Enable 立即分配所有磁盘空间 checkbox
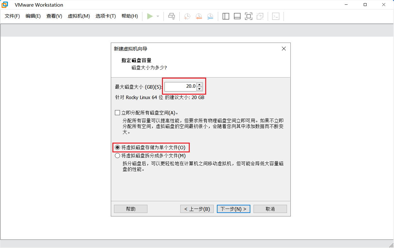Screen dimensions: 394x248 [x=118, y=113]
